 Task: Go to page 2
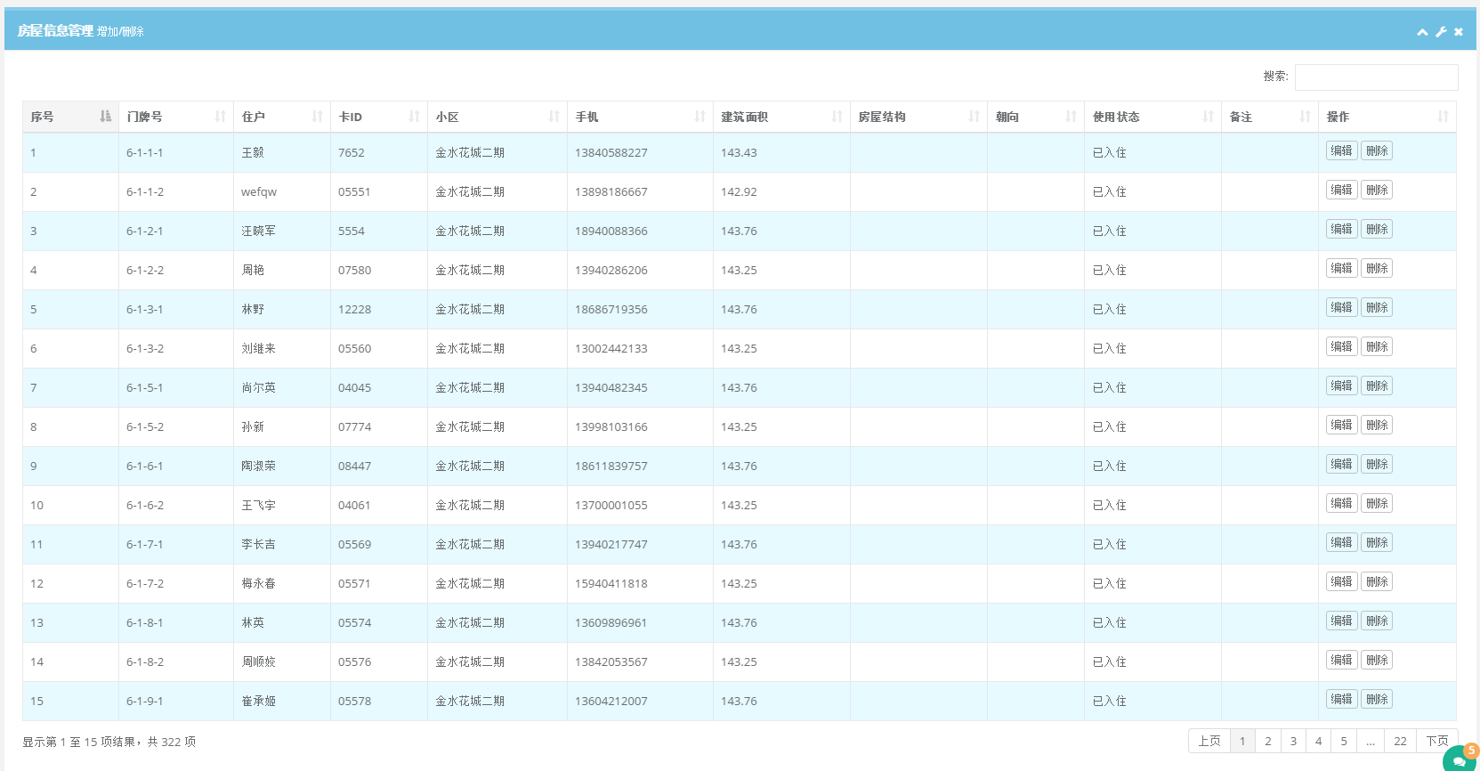tap(1267, 741)
